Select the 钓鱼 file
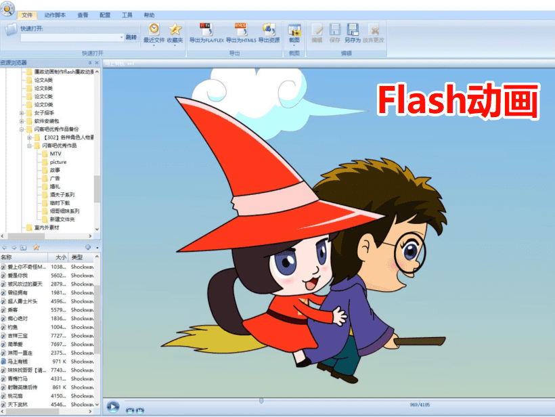The image size is (555, 417). [x=13, y=327]
